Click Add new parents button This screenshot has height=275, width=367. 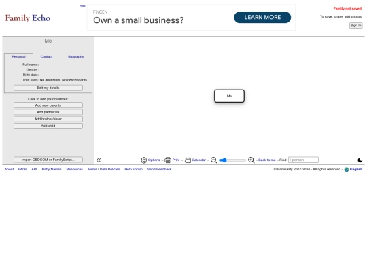tap(48, 105)
